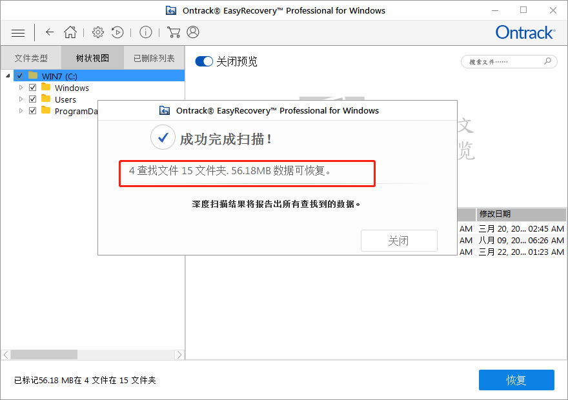568x400 pixels.
Task: Toggle the 关闭预览 preview switch
Action: click(x=204, y=61)
